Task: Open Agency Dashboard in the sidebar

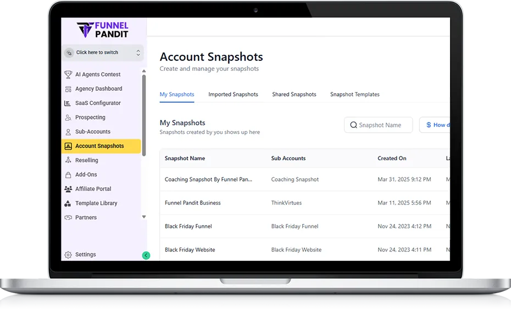Action: pyautogui.click(x=99, y=89)
